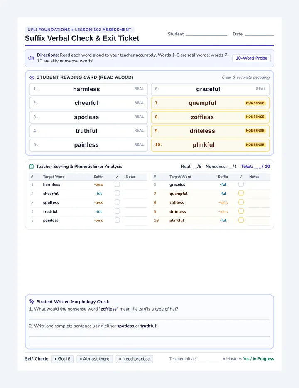Viewport: 299px width, 388px height.
Task: Click the Teacher Initials blank line
Action: [x=211, y=359]
